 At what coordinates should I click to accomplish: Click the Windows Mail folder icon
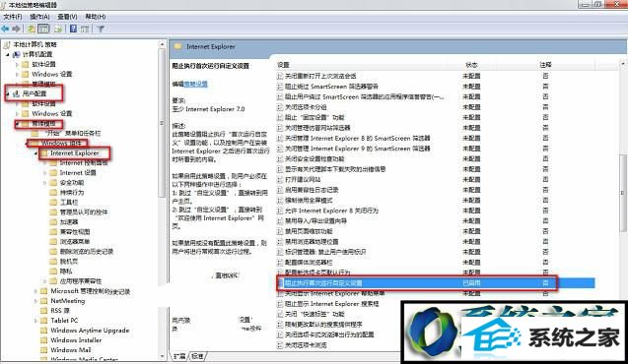[44, 350]
